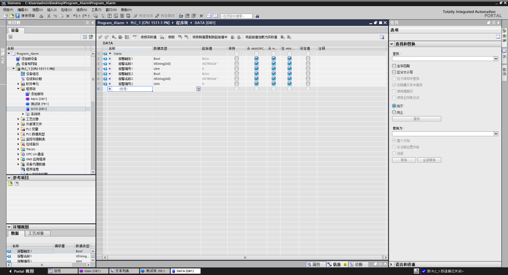Collapse the 查找和替换 section
The image size is (508, 275).
point(392,44)
